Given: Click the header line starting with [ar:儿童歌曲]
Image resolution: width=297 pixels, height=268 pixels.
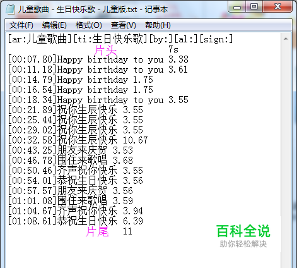Looking at the screenshot, I should point(120,39).
